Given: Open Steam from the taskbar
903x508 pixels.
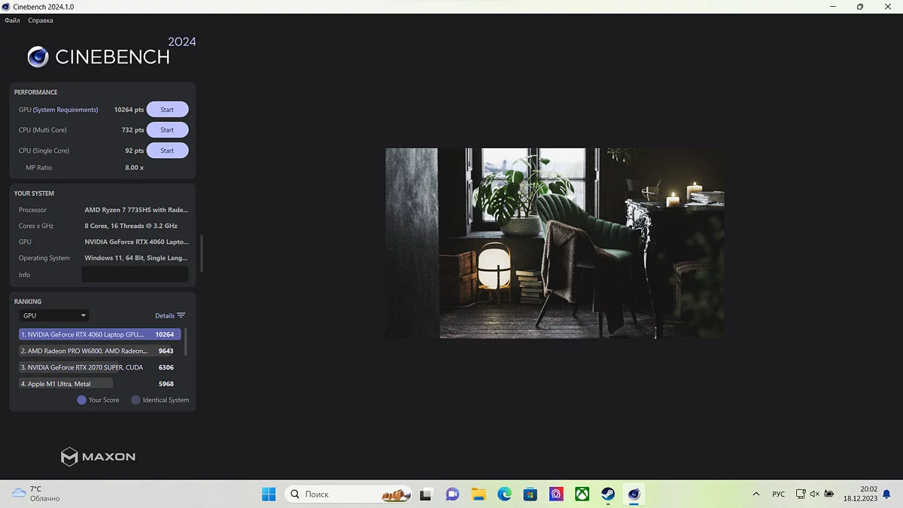Looking at the screenshot, I should (x=608, y=494).
